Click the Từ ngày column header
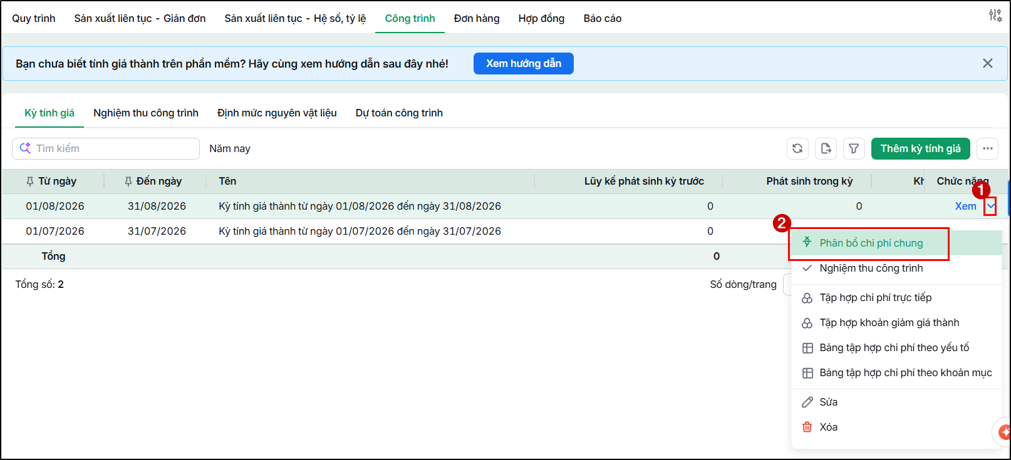The image size is (1011, 460). click(57, 181)
